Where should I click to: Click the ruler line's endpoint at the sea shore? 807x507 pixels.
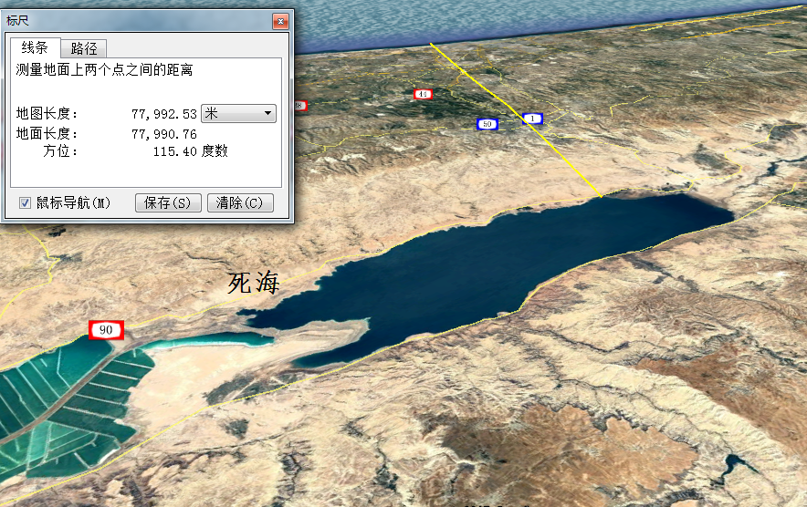click(601, 196)
